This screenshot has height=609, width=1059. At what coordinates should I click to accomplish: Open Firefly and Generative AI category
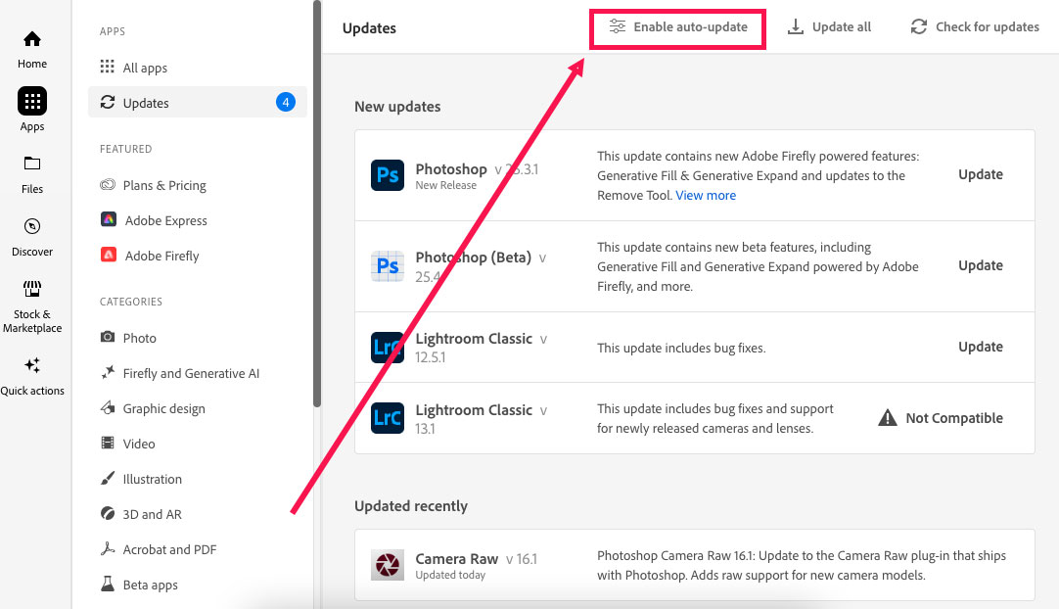pos(191,373)
